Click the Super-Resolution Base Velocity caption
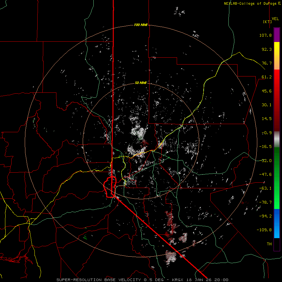The image size is (282, 282). [143, 280]
